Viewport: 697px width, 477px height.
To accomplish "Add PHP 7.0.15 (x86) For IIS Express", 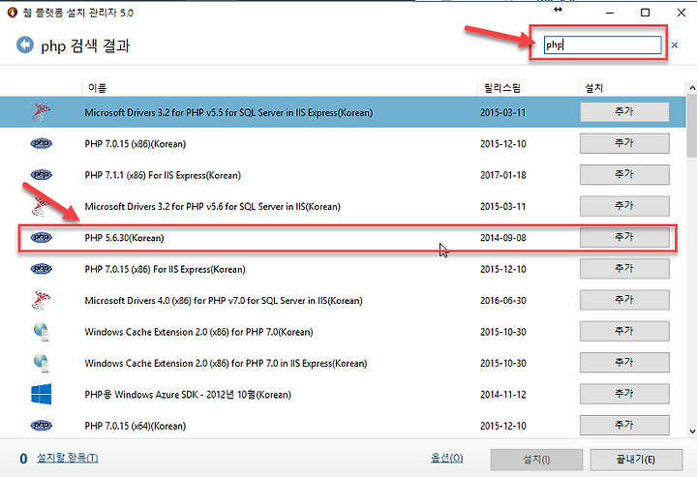I will click(x=624, y=269).
